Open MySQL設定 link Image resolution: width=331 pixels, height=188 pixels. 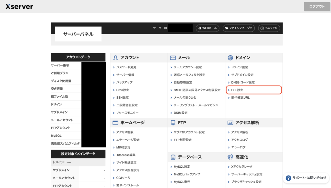182,167
